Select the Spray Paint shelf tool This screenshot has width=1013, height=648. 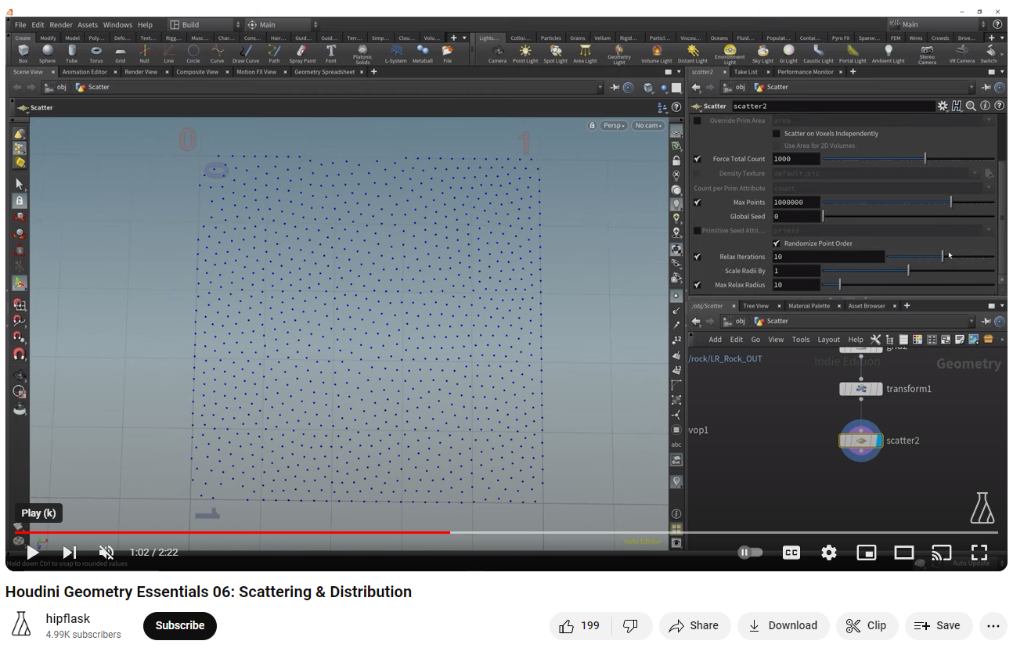tap(302, 53)
